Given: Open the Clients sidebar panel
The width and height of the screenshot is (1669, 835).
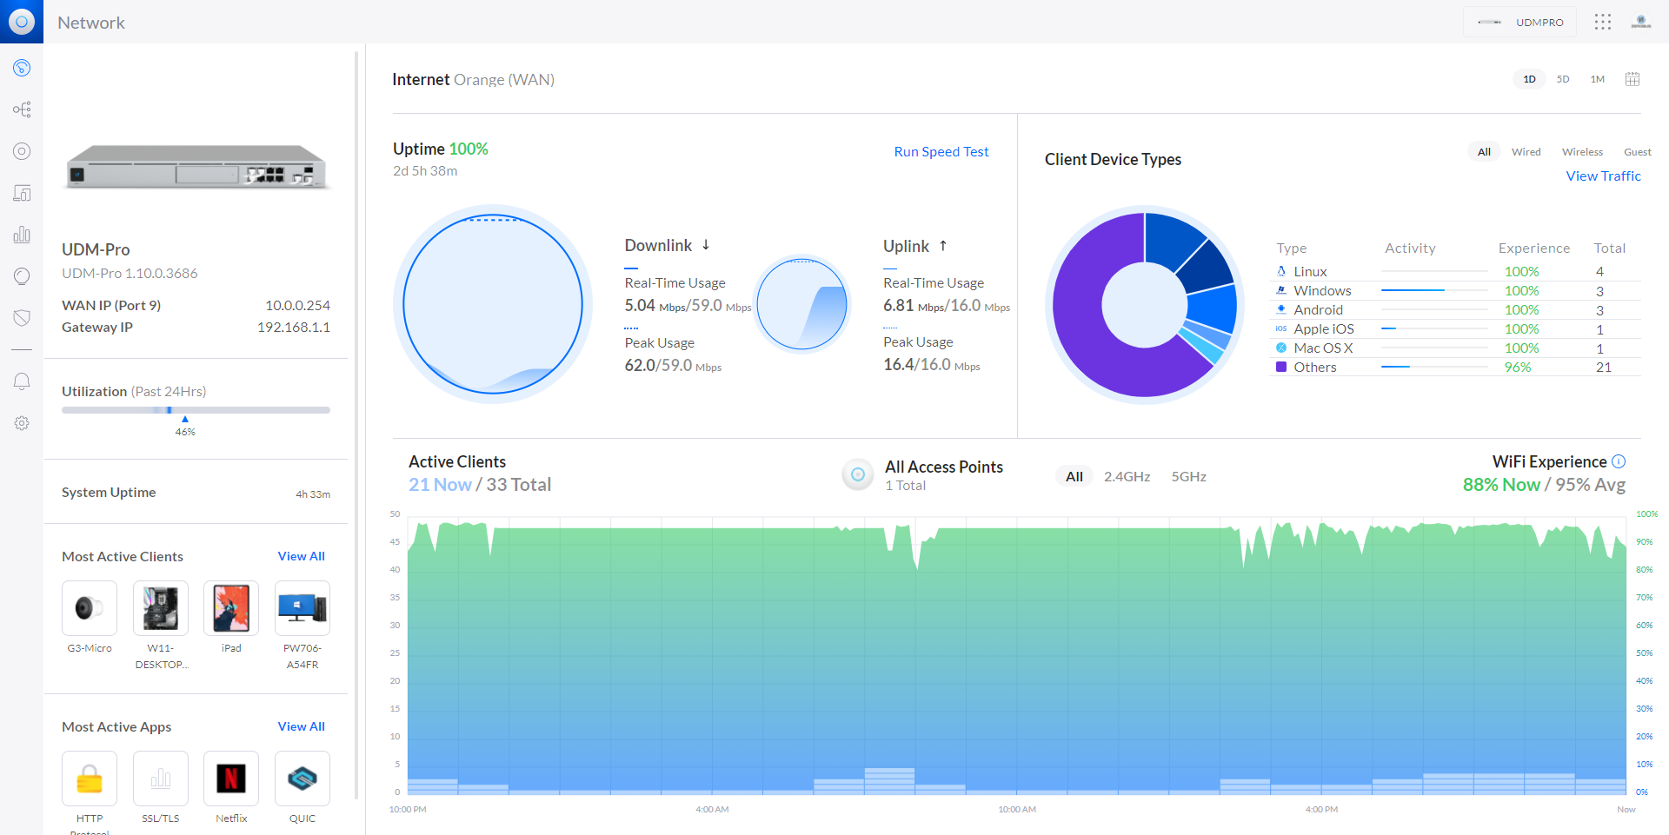Looking at the screenshot, I should pyautogui.click(x=21, y=193).
